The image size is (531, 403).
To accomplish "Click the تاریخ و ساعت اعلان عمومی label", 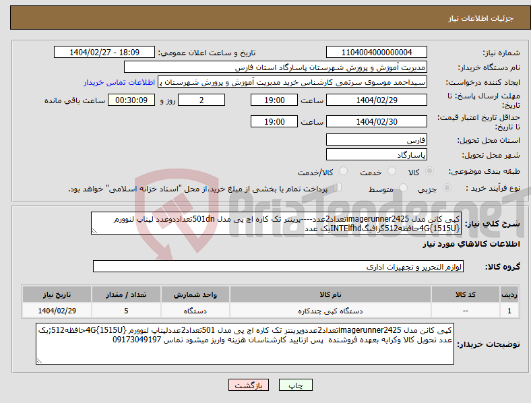I will [x=207, y=53].
